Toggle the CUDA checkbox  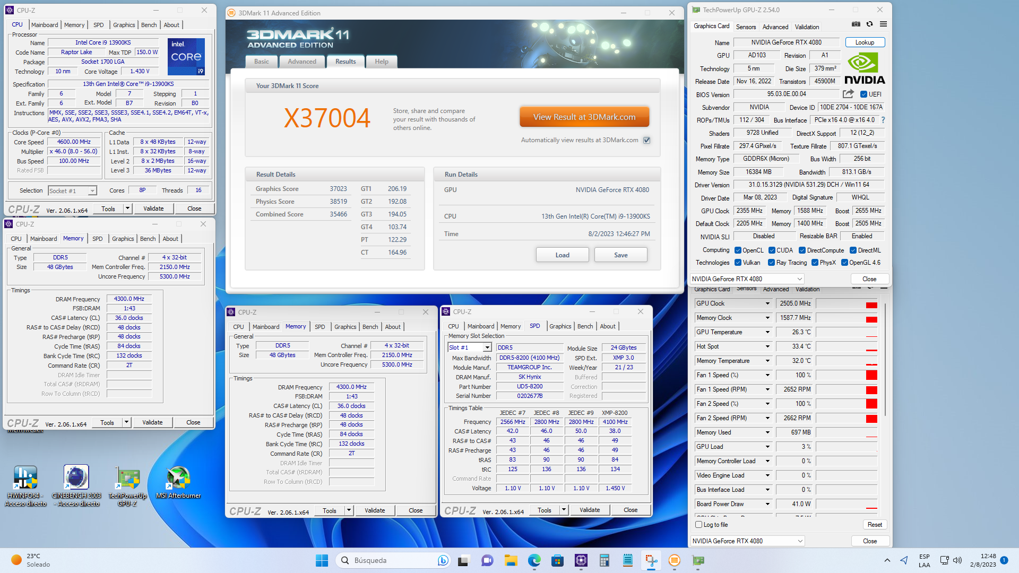772,250
